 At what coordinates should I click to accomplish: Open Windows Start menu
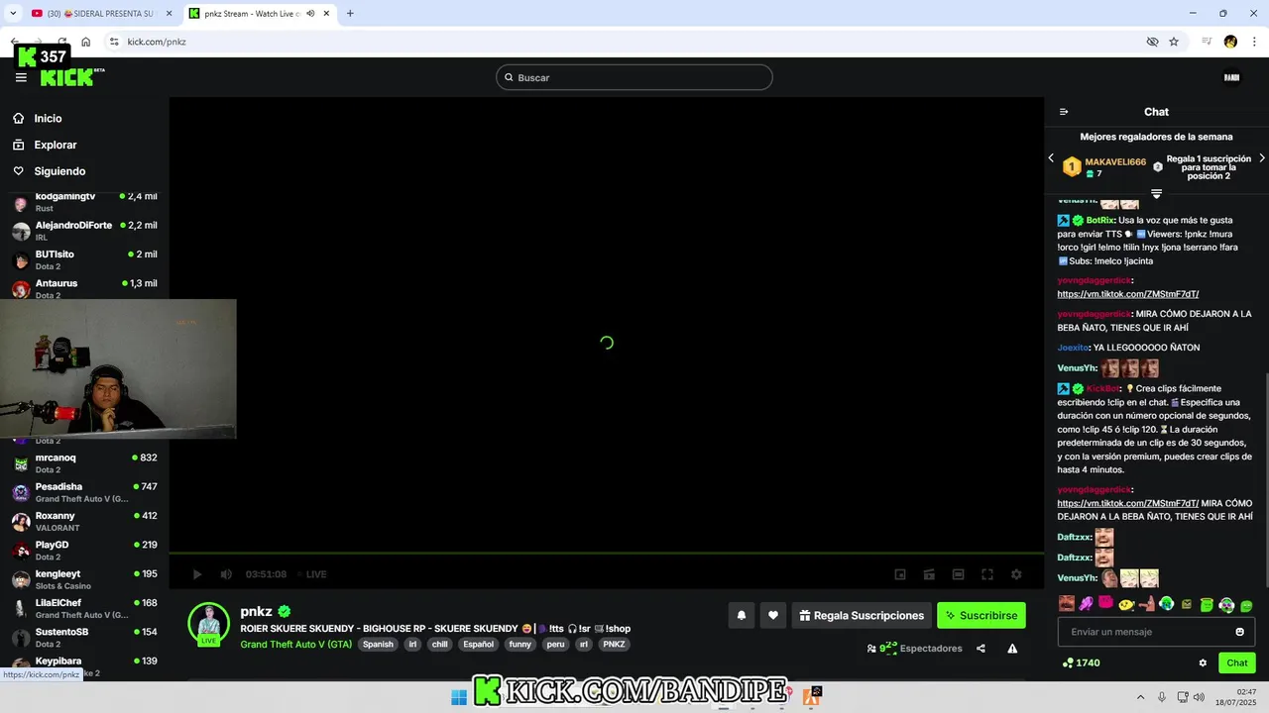tap(459, 697)
